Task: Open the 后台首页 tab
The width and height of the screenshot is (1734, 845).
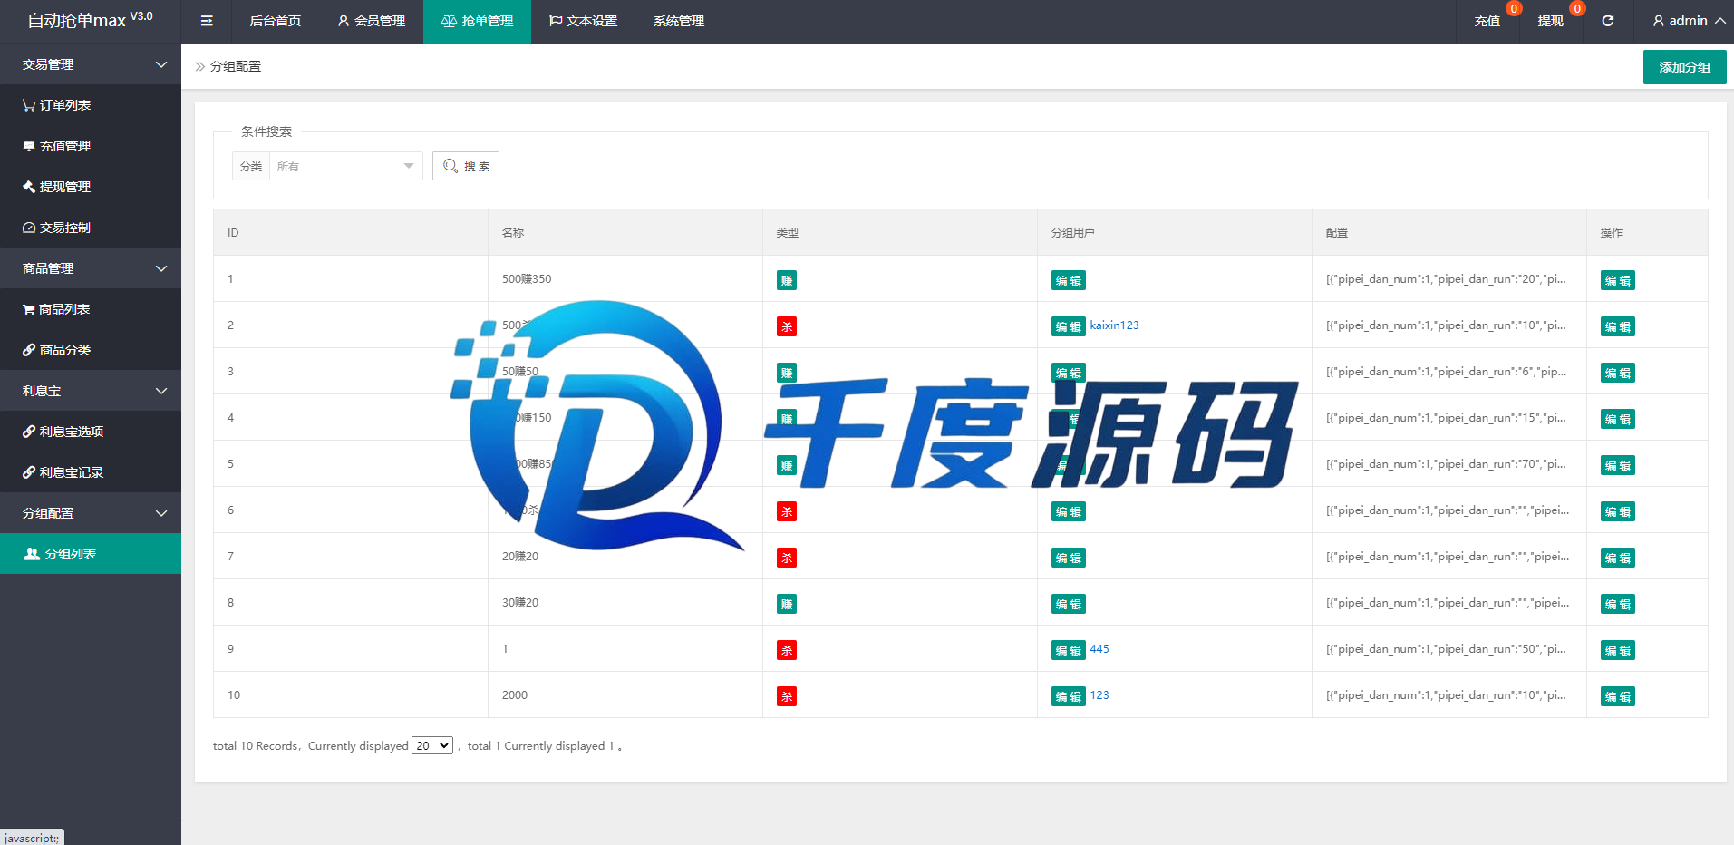Action: (275, 21)
